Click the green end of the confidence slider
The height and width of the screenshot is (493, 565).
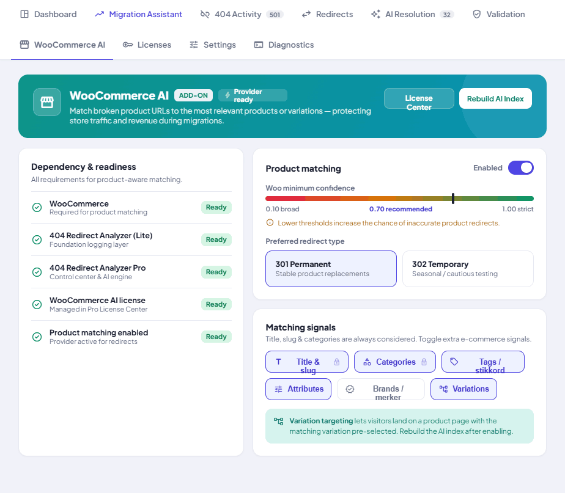530,199
